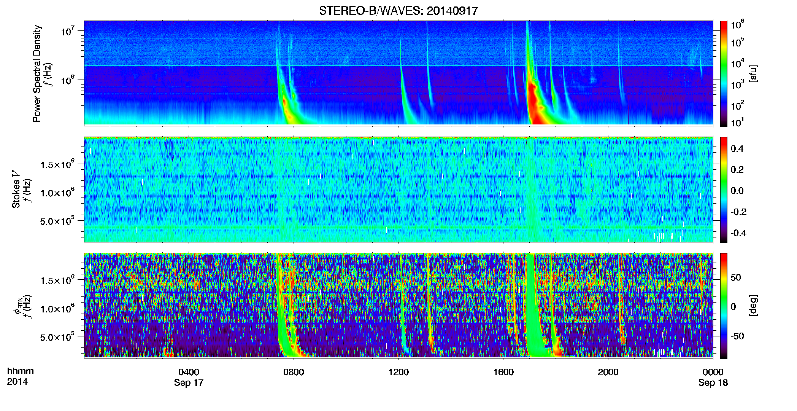Click the 0800 time tick label
Viewport: 797px width, 411px height.
(x=294, y=372)
